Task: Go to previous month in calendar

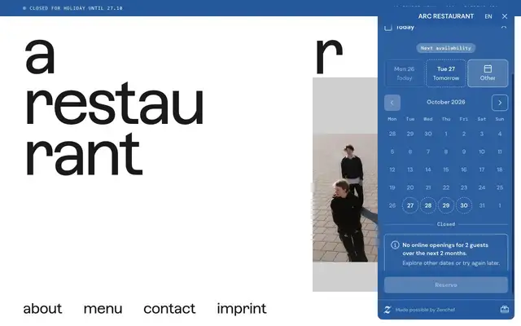Action: [x=392, y=103]
